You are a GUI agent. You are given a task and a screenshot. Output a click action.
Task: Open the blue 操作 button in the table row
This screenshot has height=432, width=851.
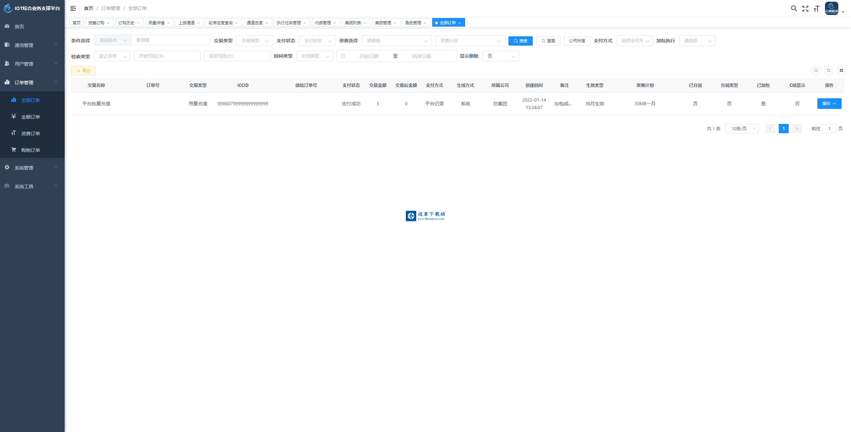829,104
